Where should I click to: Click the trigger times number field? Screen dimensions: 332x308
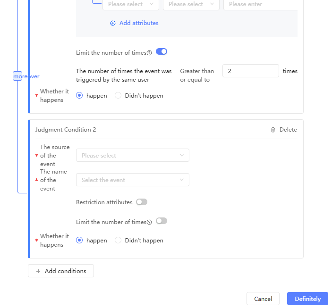click(250, 71)
